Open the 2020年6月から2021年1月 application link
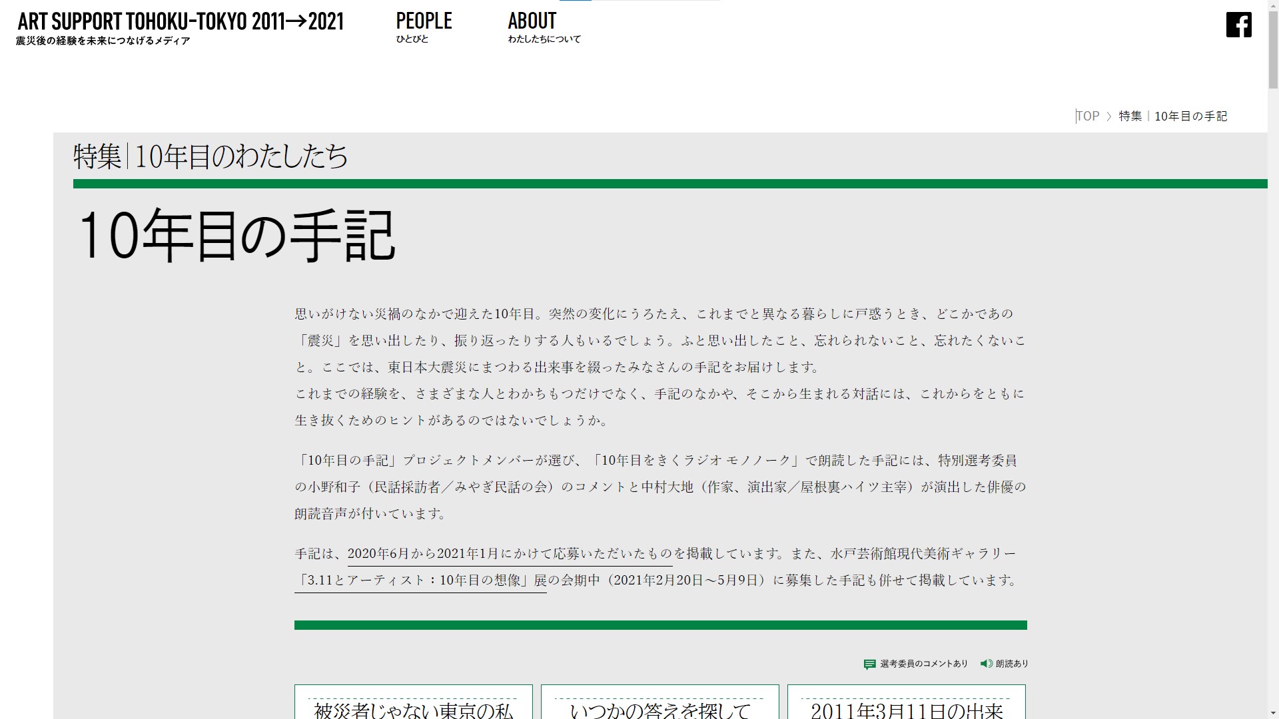This screenshot has height=719, width=1279. pyautogui.click(x=510, y=554)
